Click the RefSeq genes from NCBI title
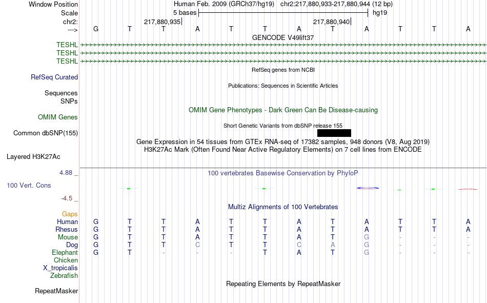 point(283,70)
